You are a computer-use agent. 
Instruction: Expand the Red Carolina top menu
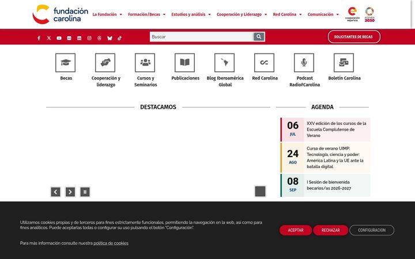pos(287,14)
